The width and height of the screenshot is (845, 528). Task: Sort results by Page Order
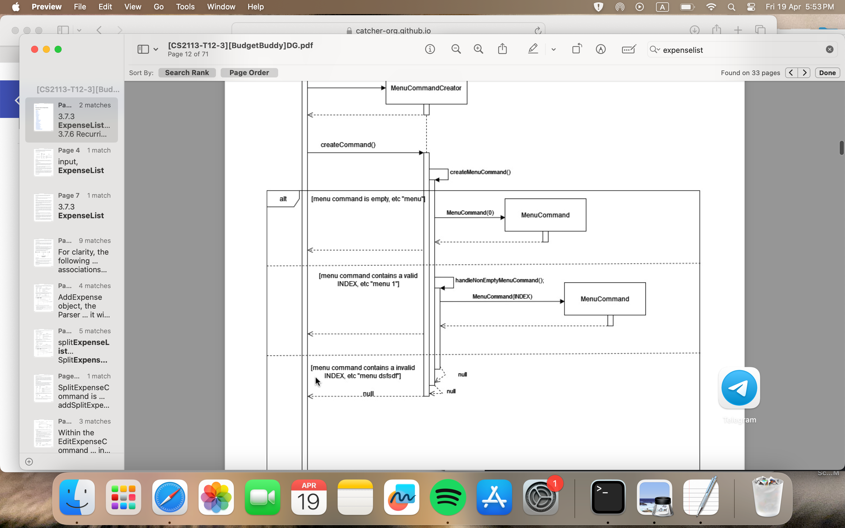249,73
